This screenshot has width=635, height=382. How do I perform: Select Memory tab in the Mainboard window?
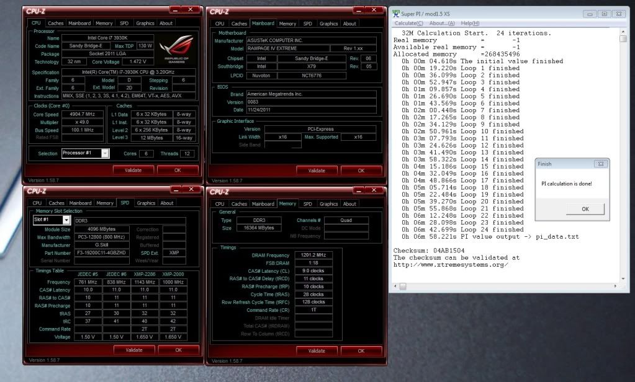[x=287, y=24]
